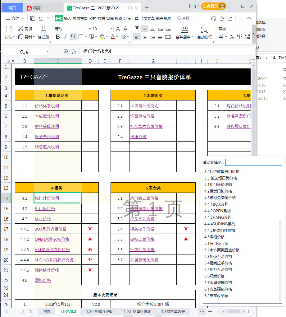Click the formula bar showing 柜门计价说明
This screenshot has width=286, height=317.
click(x=167, y=51)
